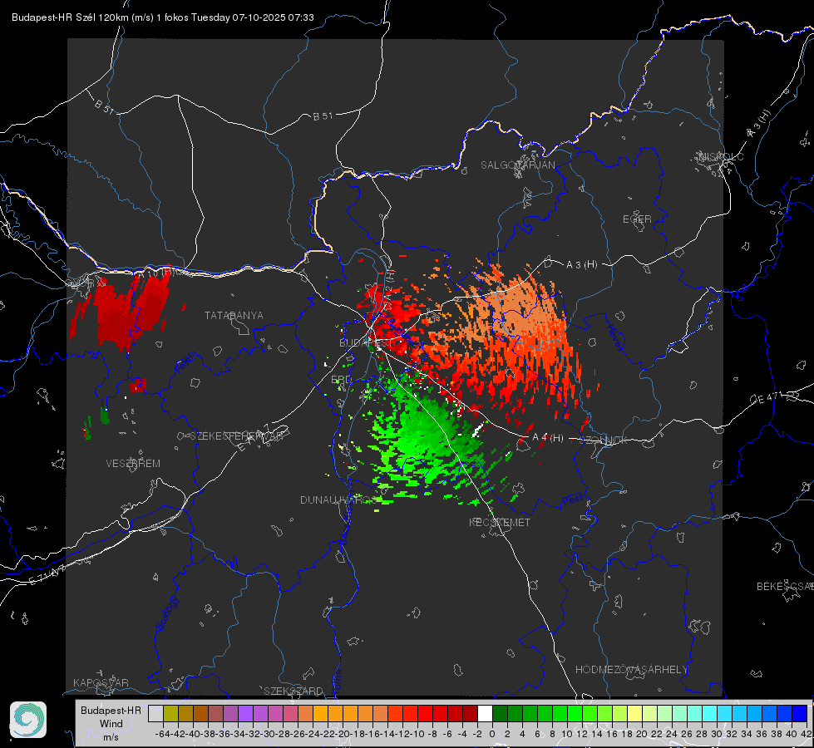The height and width of the screenshot is (748, 814).
Task: Click the olive swatch after -64
Action: [x=170, y=713]
